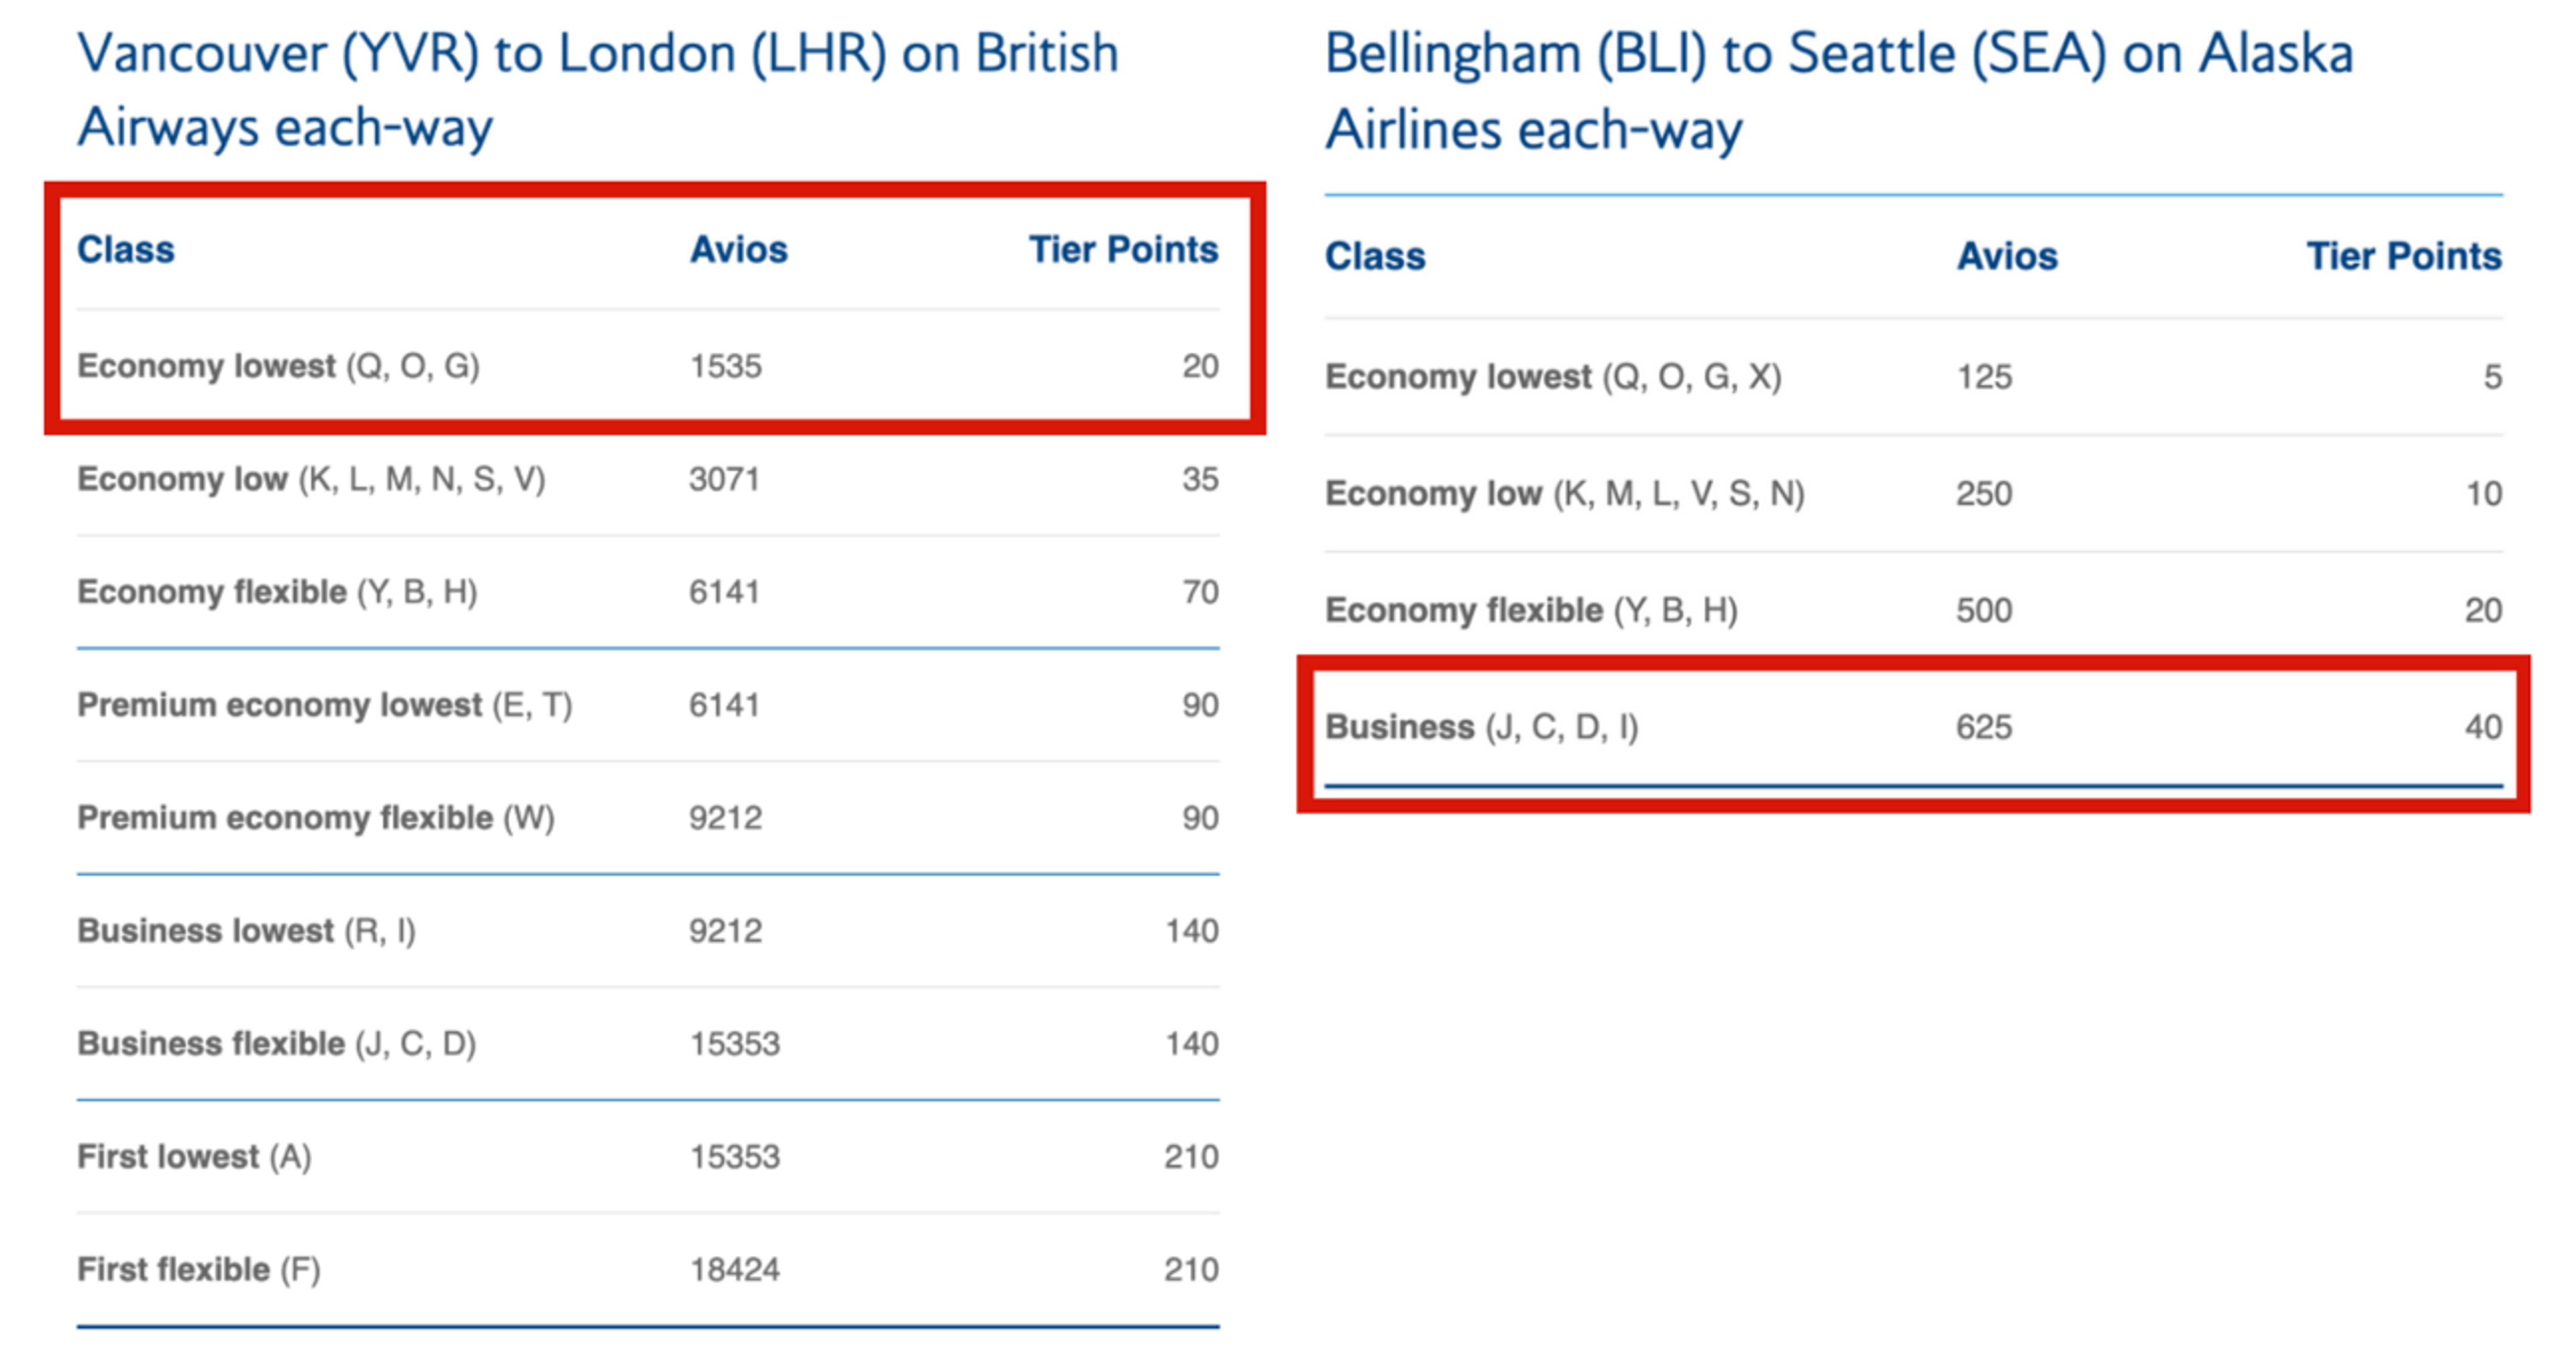2576x1362 pixels.
Task: Select the First flexible (F) 18424 value
Action: pos(734,1270)
